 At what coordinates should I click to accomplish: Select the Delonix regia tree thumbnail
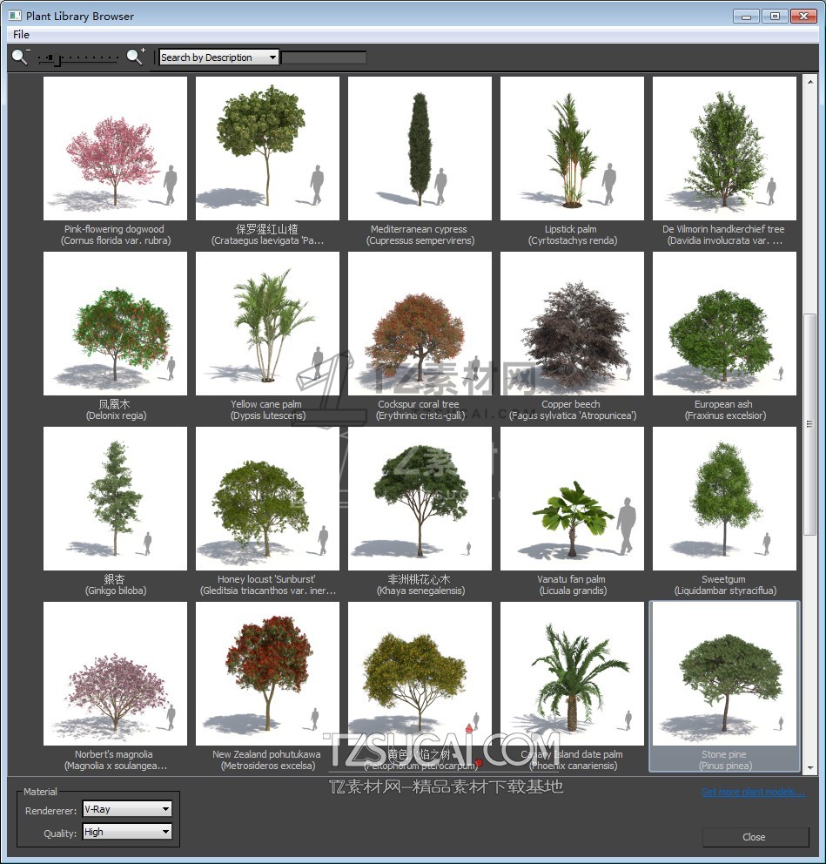tap(115, 323)
